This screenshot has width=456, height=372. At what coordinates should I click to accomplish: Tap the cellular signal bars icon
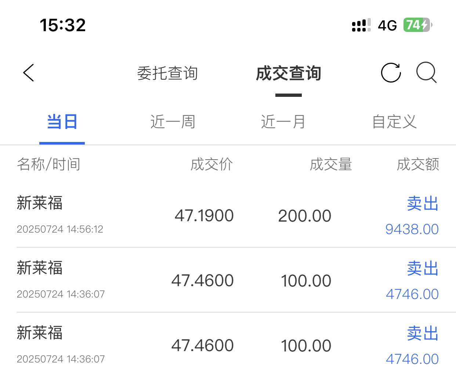click(361, 25)
